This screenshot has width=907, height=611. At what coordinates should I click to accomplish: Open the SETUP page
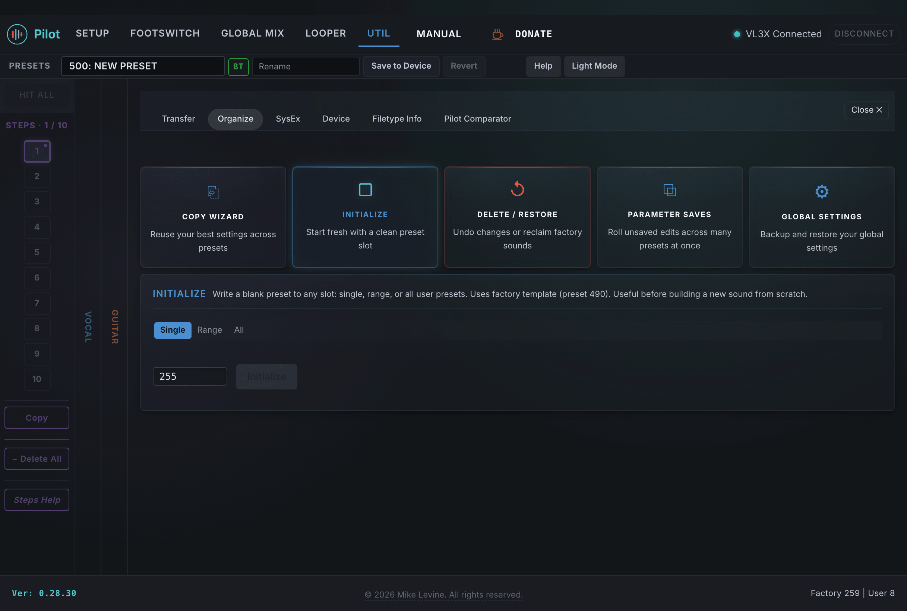click(x=92, y=34)
